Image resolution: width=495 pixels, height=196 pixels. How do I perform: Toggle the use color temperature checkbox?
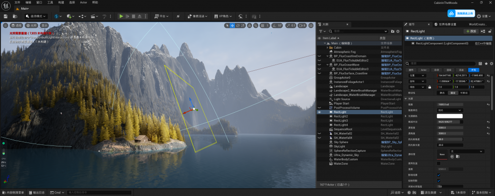439,163
